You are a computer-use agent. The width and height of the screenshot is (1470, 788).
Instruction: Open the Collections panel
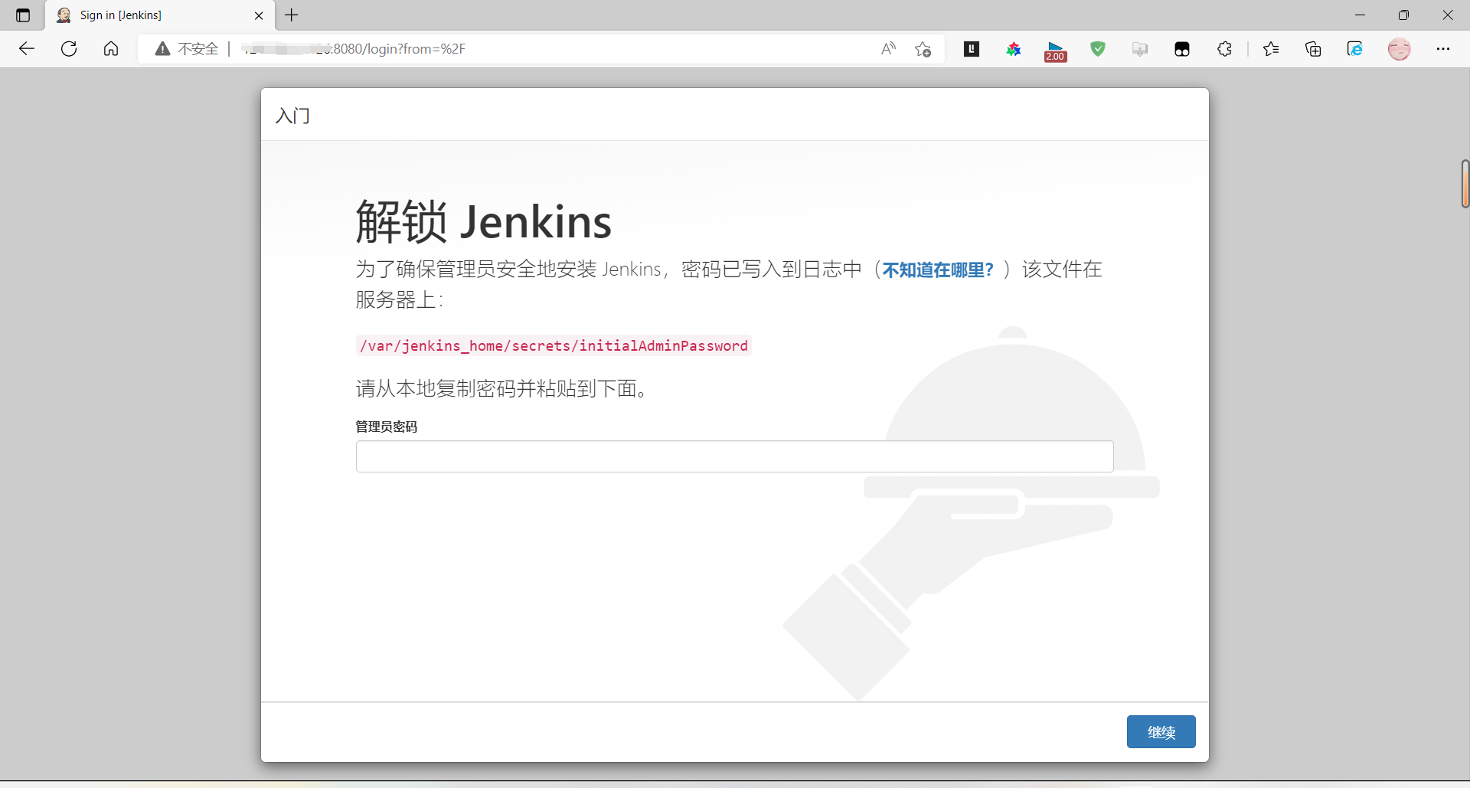tap(1313, 49)
